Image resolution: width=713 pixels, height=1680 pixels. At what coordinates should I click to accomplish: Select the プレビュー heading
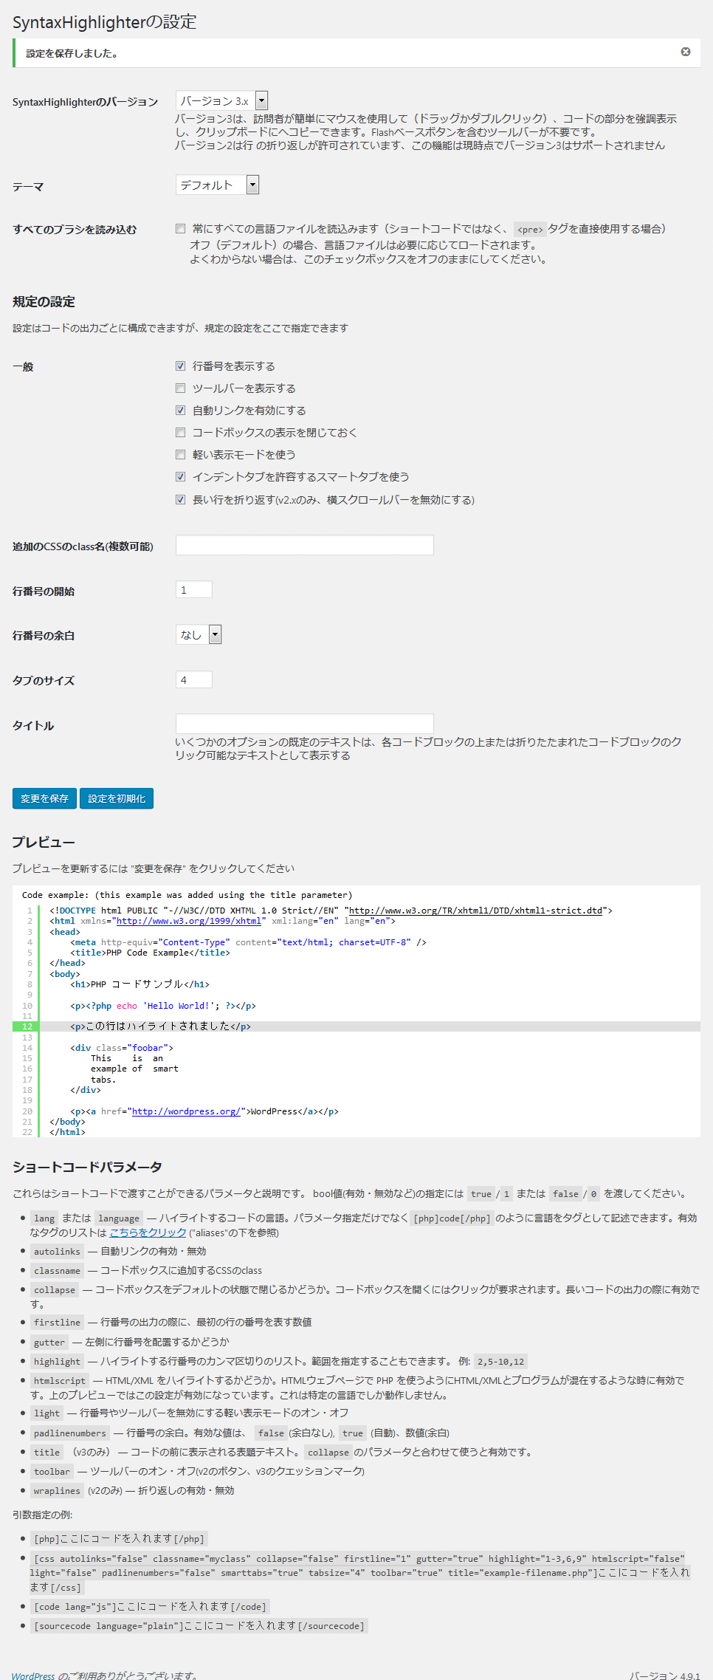click(44, 843)
